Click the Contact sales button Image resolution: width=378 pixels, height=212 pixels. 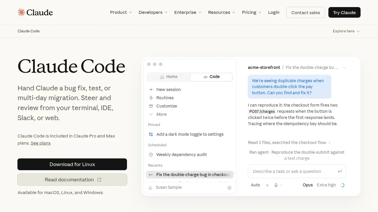(306, 12)
